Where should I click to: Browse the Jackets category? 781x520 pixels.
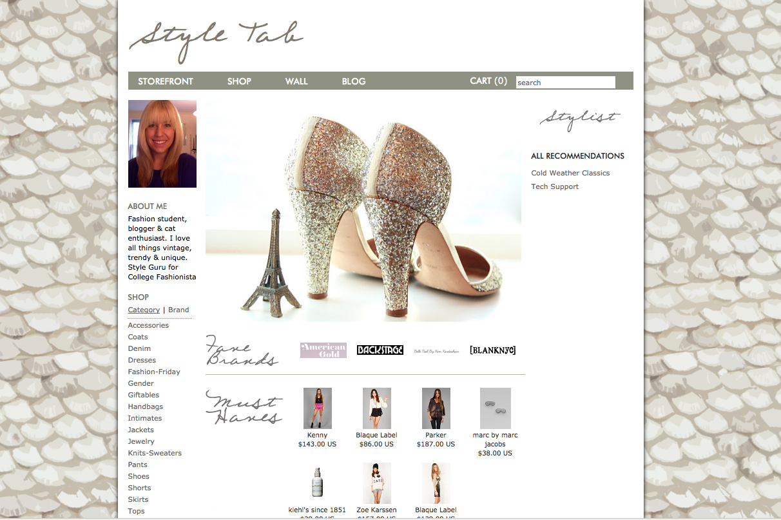pos(141,430)
